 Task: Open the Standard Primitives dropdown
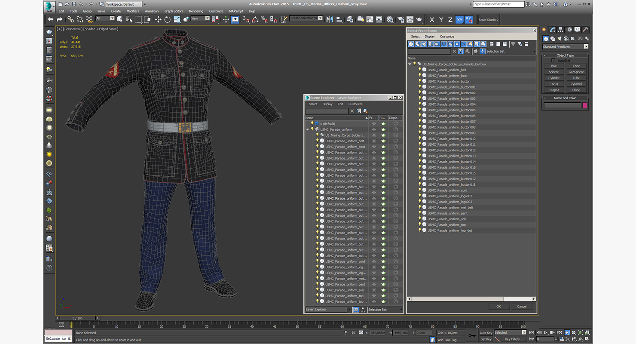[x=566, y=46]
